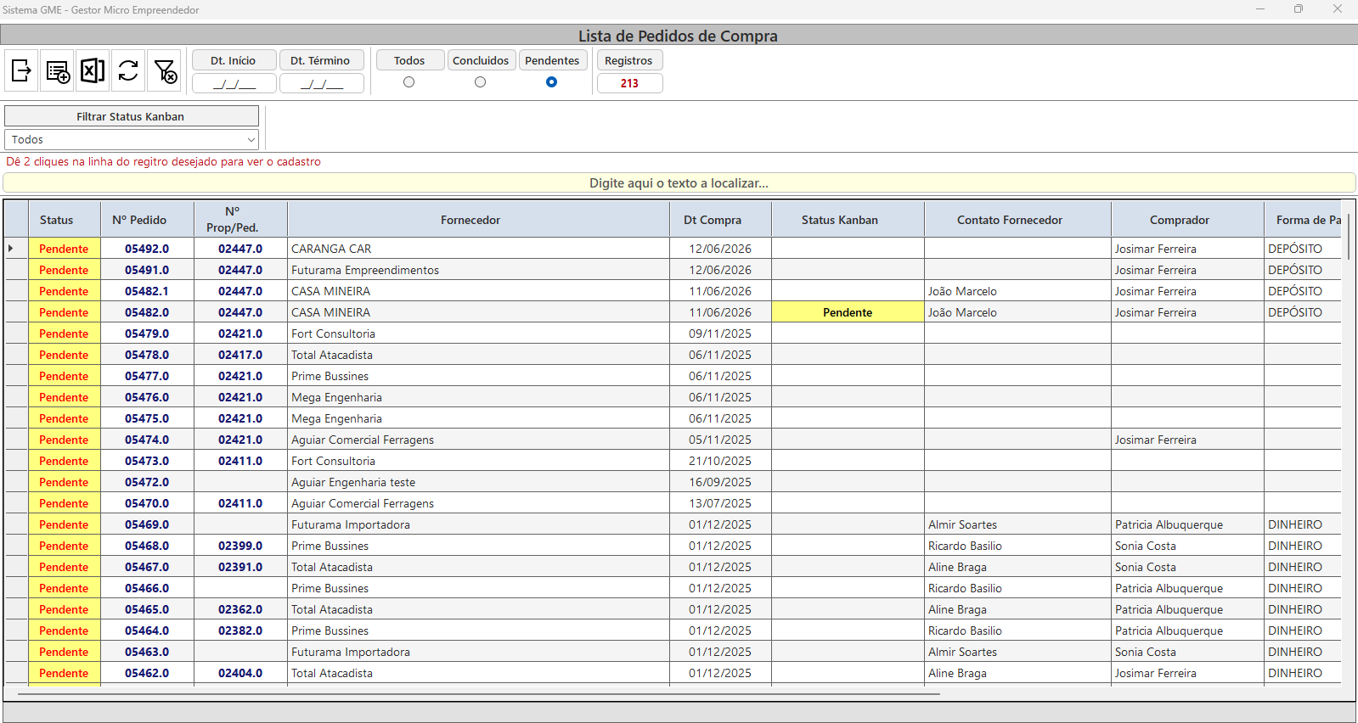Click date 13/07/2025

pos(720,503)
